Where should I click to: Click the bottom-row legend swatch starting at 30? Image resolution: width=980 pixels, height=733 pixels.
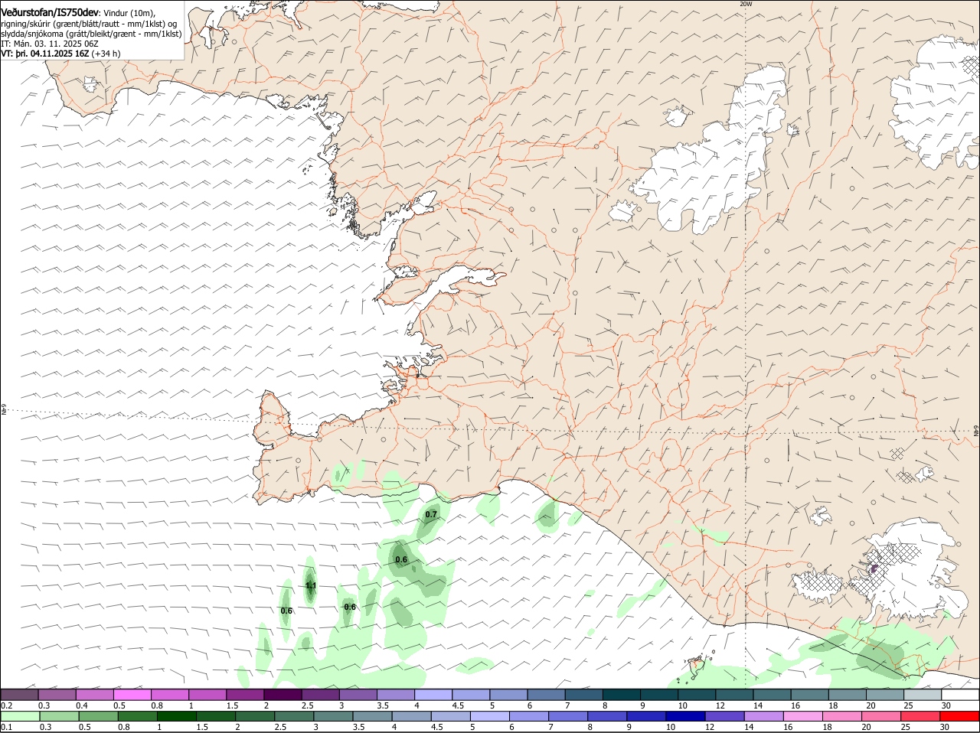coord(961,716)
